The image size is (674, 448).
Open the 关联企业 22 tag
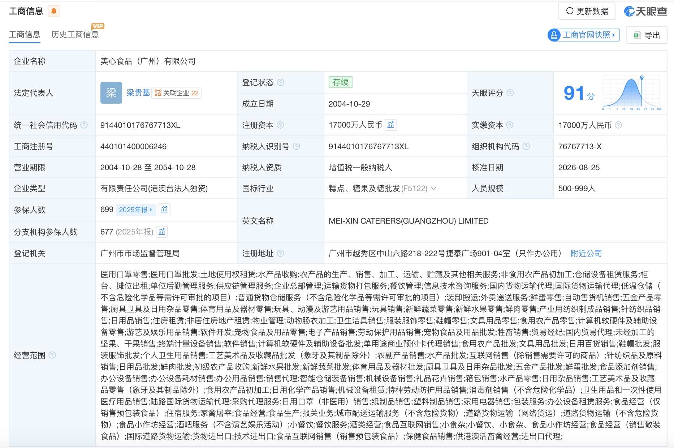(177, 93)
